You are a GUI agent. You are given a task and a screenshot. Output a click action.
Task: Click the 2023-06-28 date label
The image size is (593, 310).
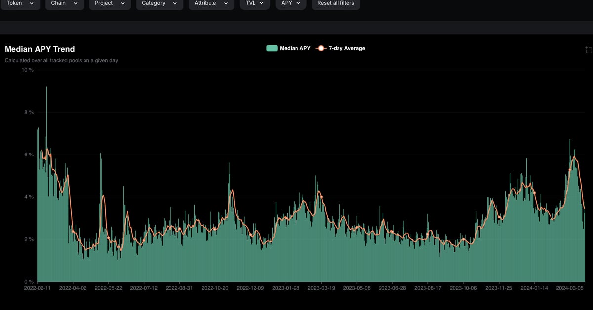(392, 288)
